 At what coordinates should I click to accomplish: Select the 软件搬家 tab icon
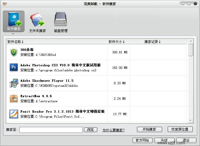click(14, 22)
